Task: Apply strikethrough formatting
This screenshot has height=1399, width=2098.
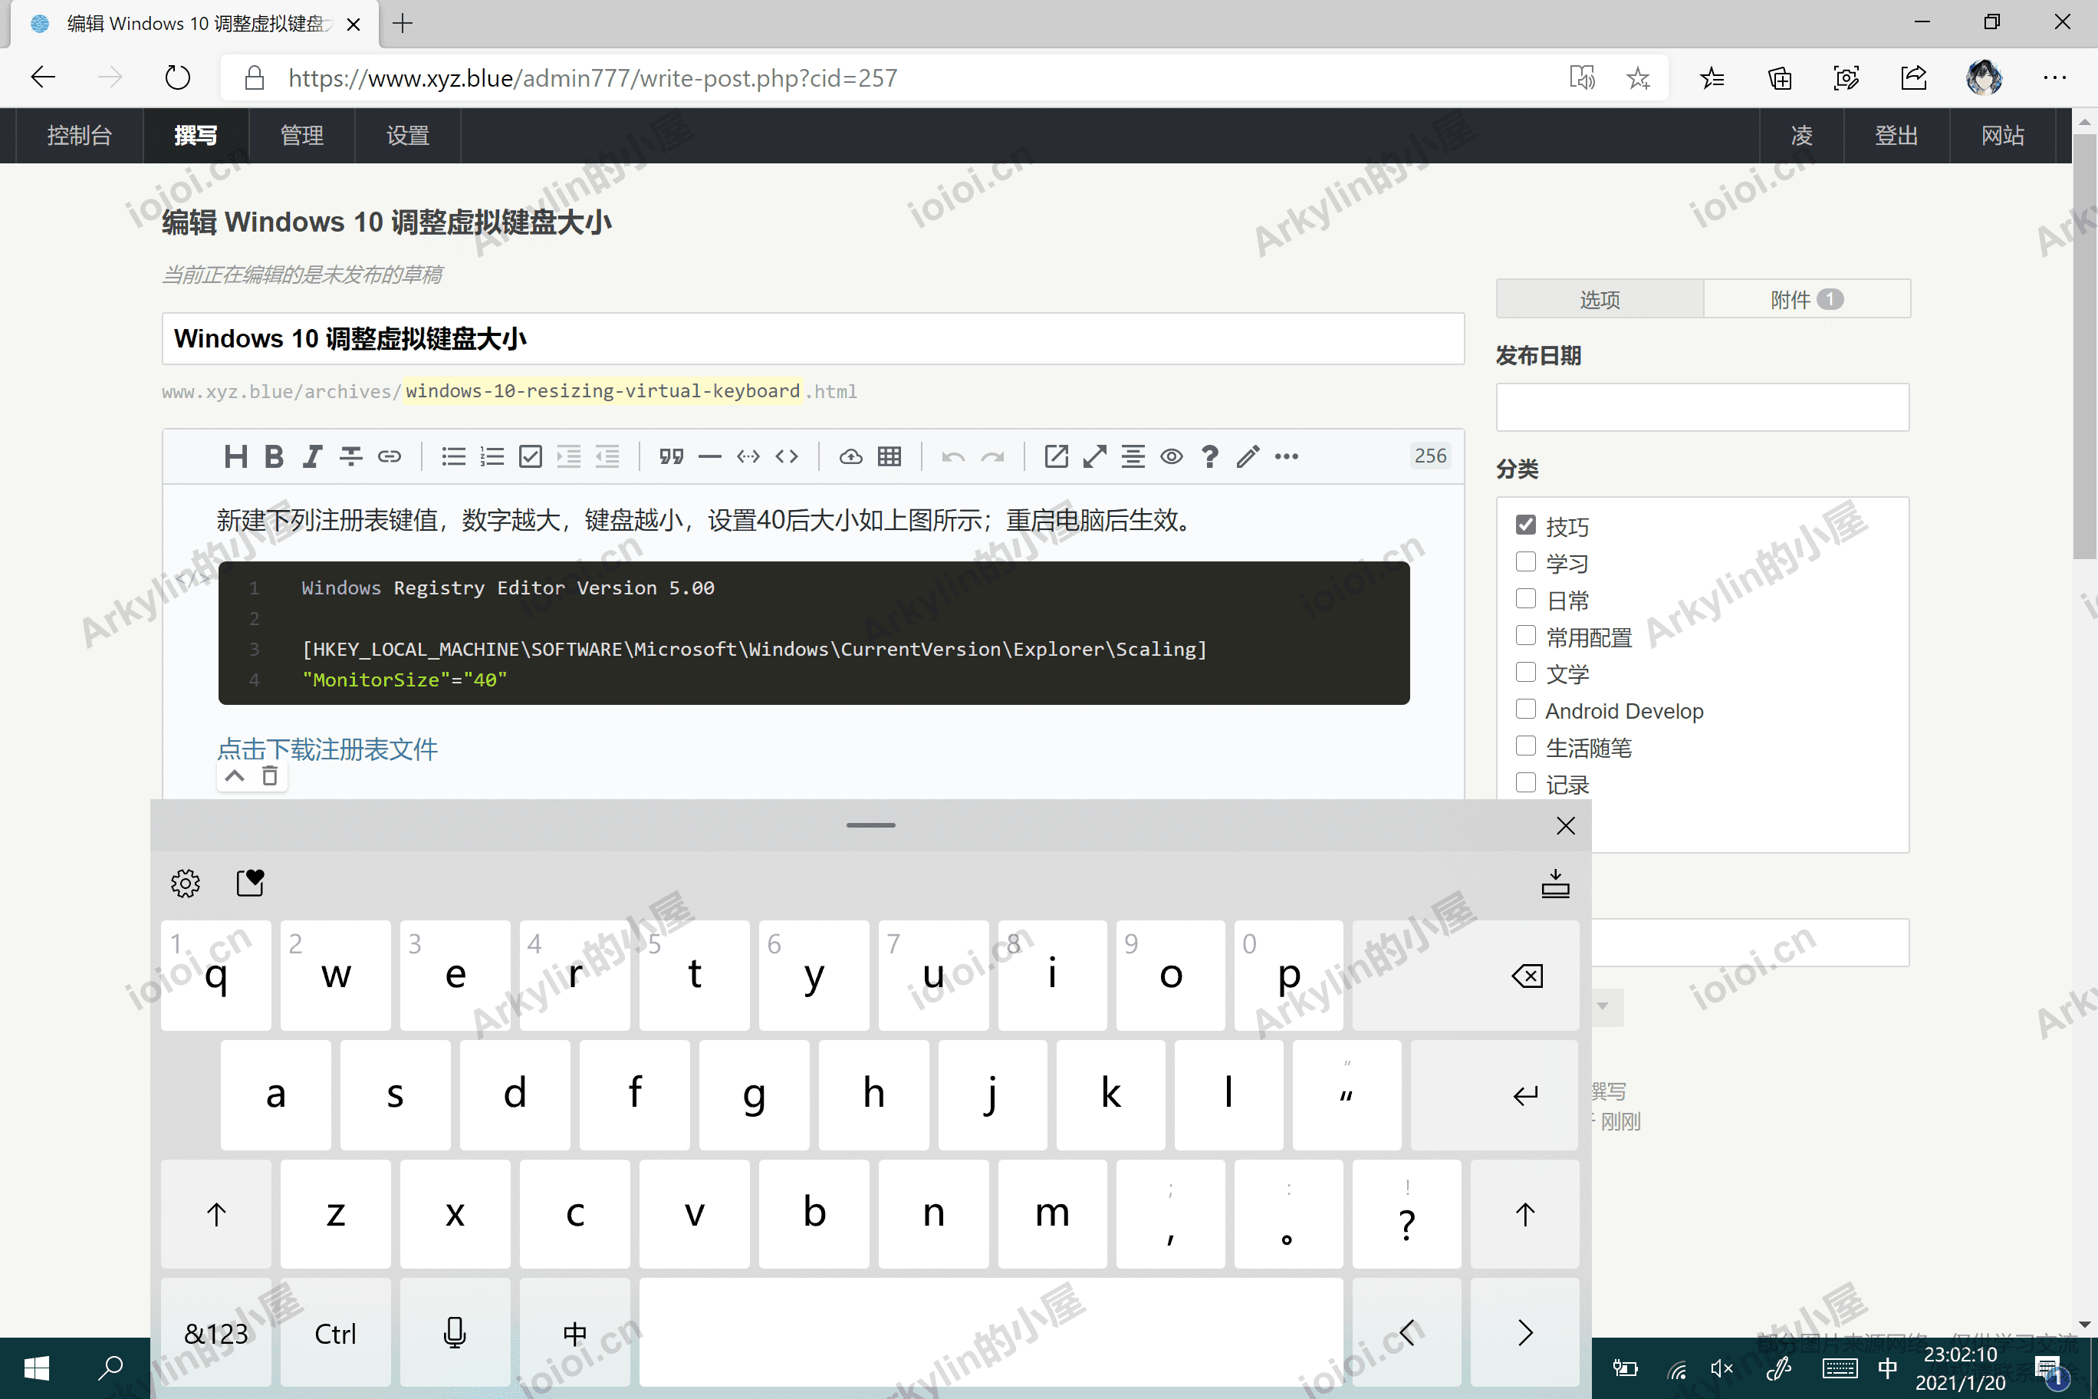Action: click(x=350, y=457)
